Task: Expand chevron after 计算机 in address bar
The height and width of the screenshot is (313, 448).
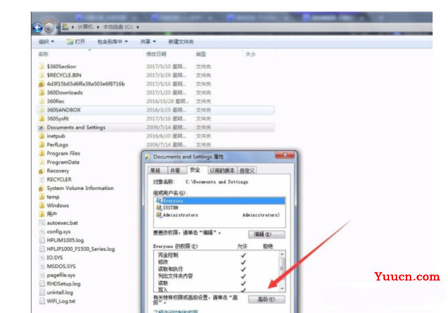Action: [98, 27]
